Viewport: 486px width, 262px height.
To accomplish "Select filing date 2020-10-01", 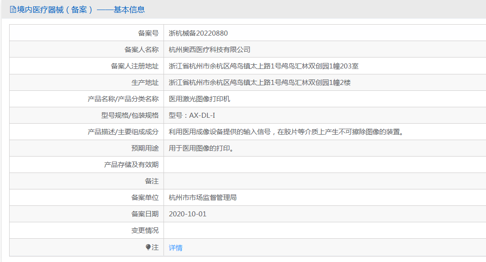I will pyautogui.click(x=188, y=214).
